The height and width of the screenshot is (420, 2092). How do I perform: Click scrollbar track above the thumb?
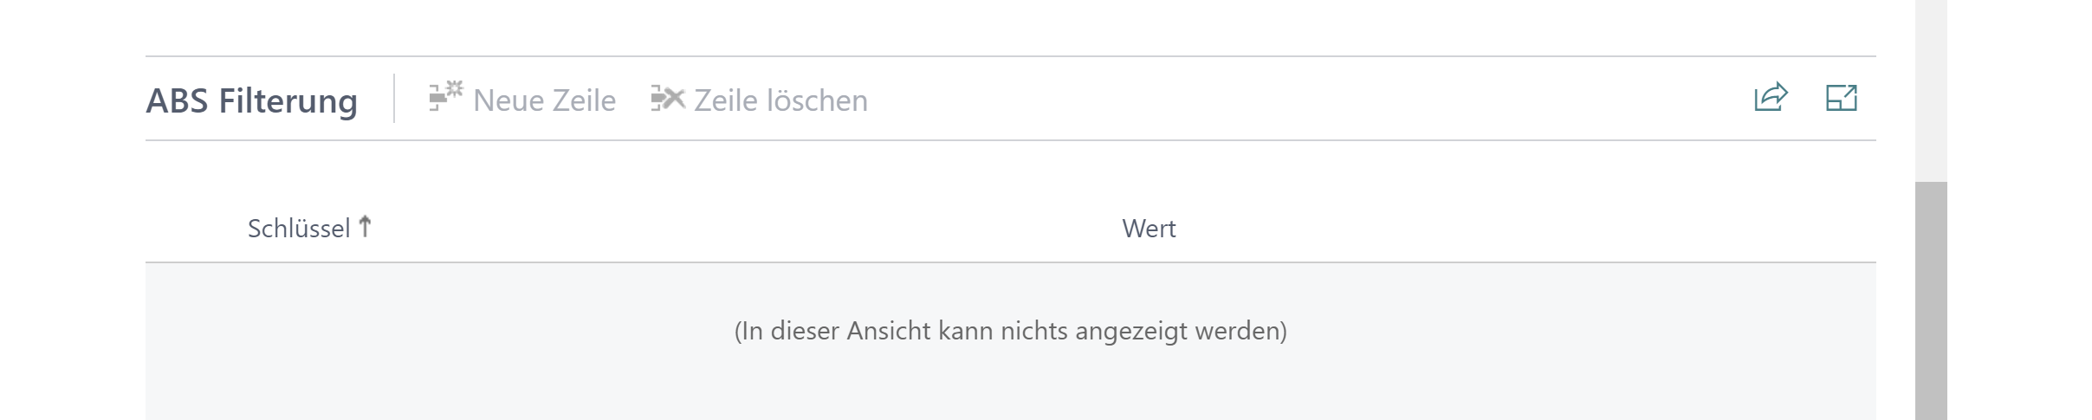pos(1931,87)
